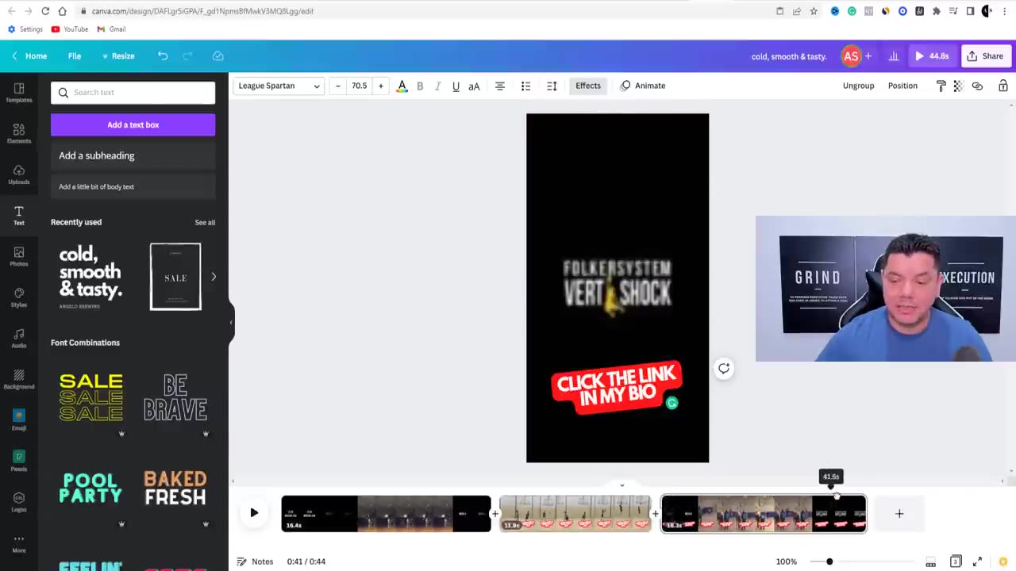Click the Search text field
The height and width of the screenshot is (571, 1016).
pos(133,93)
